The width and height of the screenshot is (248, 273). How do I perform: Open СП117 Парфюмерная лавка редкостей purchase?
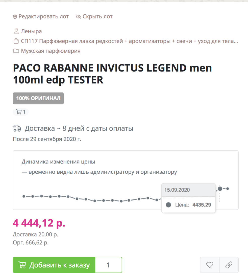click(129, 41)
